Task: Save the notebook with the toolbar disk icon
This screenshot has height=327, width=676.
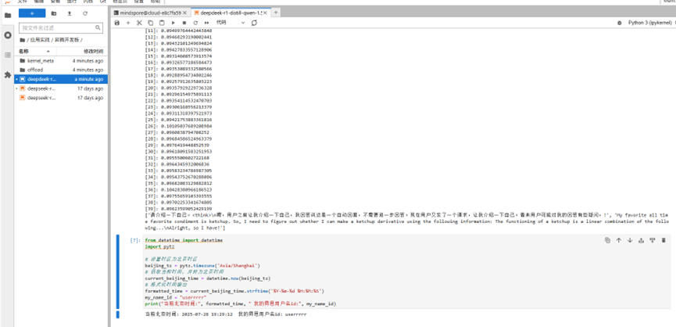Action: pos(117,23)
